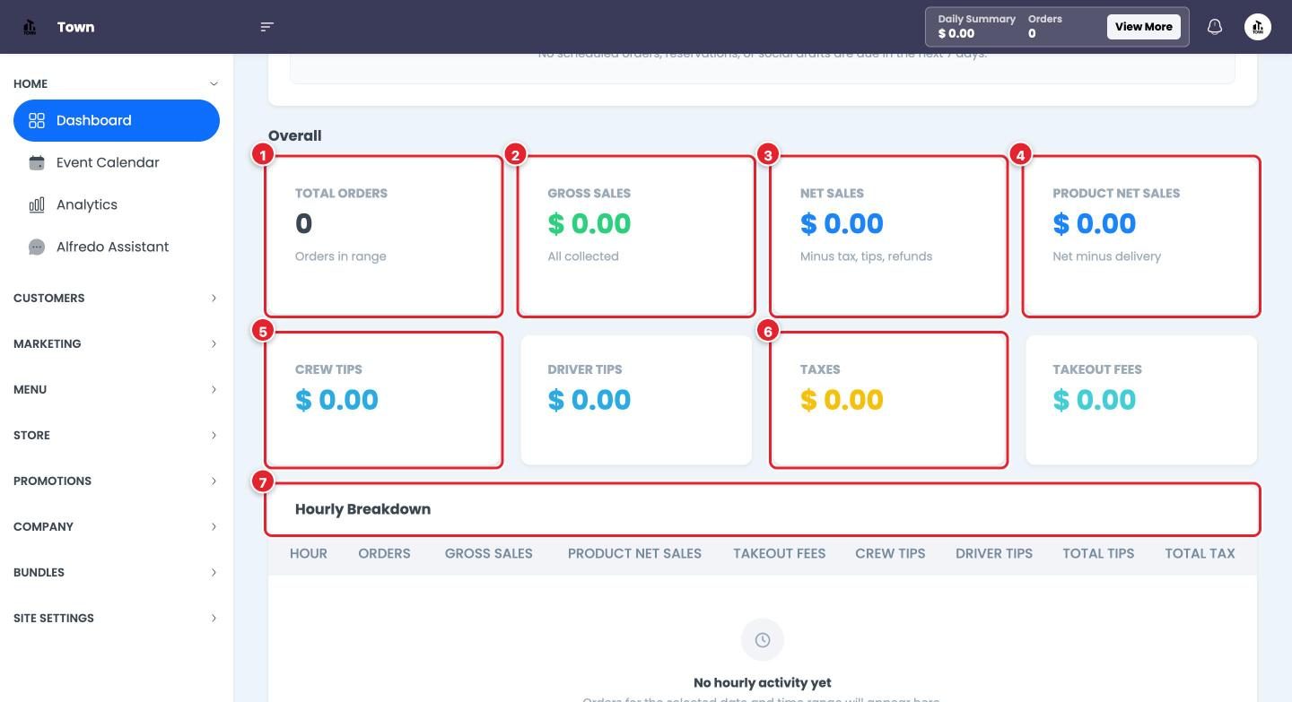Open the notifications bell

[1215, 27]
